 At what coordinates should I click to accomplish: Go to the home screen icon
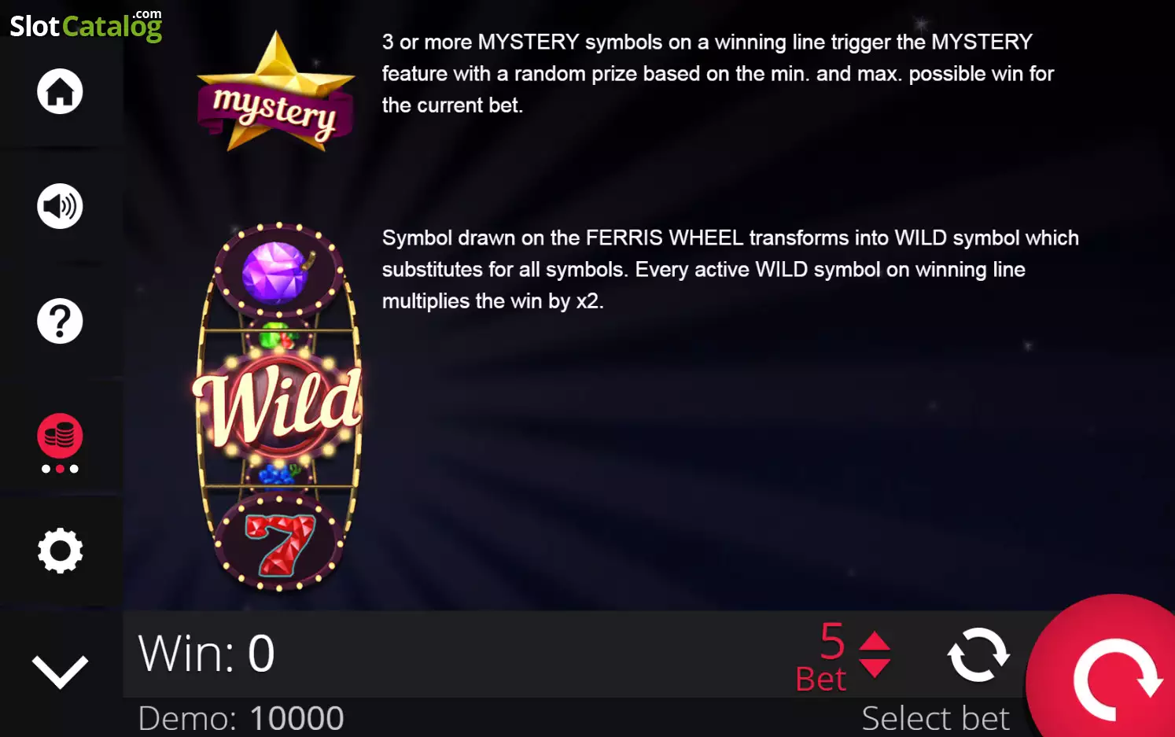click(x=60, y=91)
